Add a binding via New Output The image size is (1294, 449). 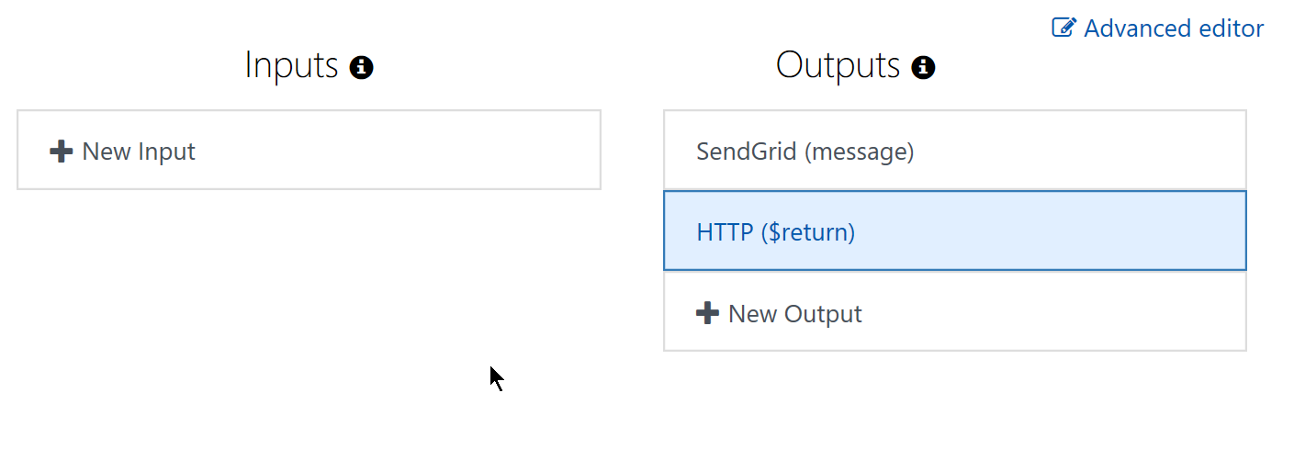point(955,313)
